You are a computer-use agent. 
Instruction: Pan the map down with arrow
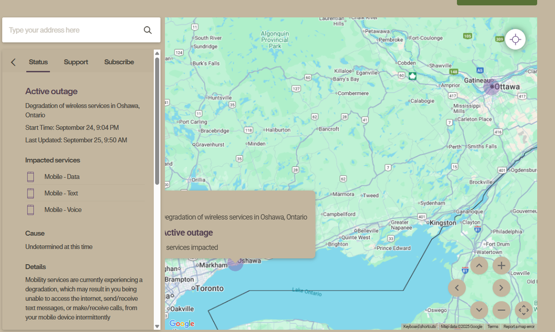[479, 310]
